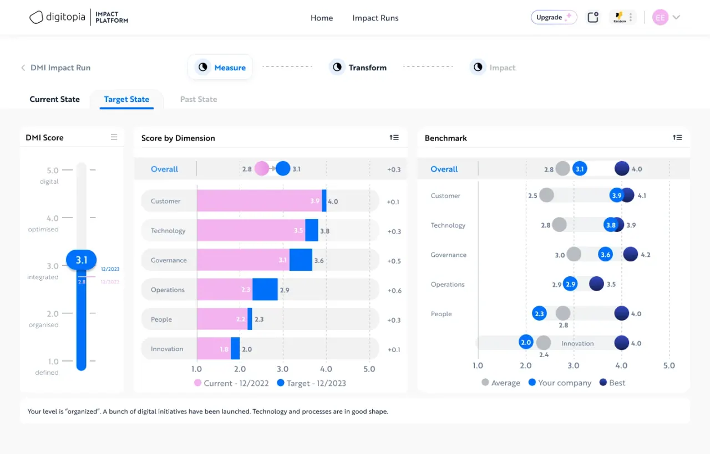This screenshot has height=454, width=710.
Task: Click the 2.3 People your-company marker
Action: coord(539,313)
